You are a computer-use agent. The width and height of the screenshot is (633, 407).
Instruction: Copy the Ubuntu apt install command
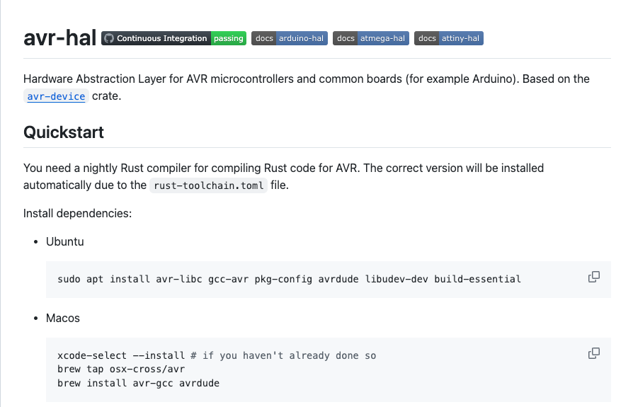(594, 277)
